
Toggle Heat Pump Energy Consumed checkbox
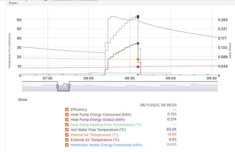pyautogui.click(x=67, y=115)
